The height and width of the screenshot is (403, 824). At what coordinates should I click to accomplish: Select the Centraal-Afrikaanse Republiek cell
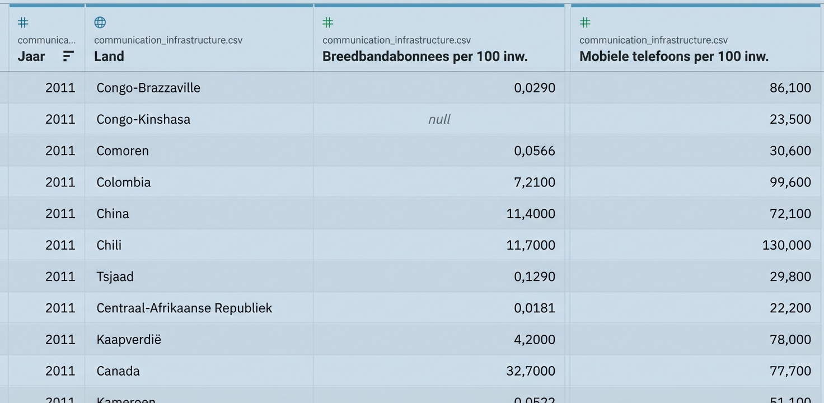pos(184,308)
